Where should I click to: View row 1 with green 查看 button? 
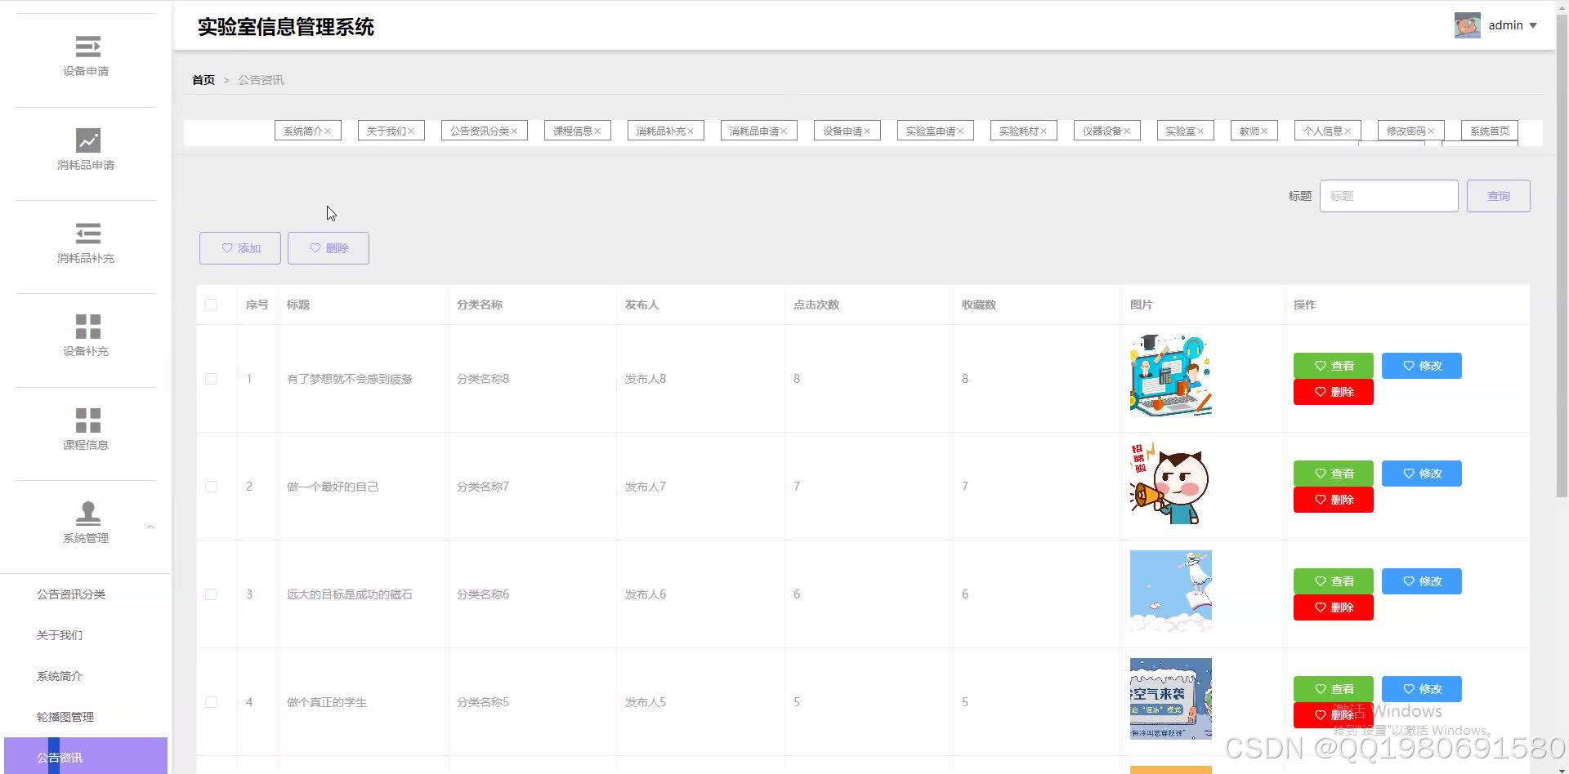coord(1334,366)
